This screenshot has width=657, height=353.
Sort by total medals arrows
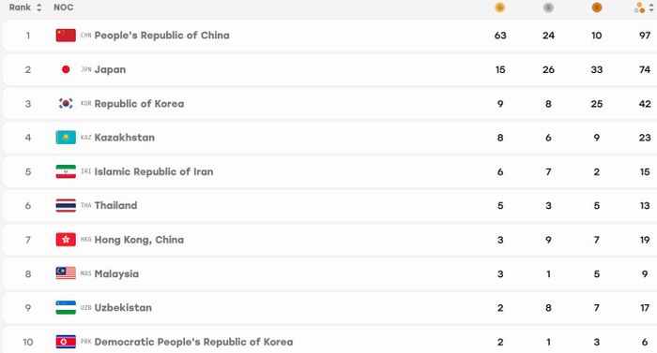651,7
